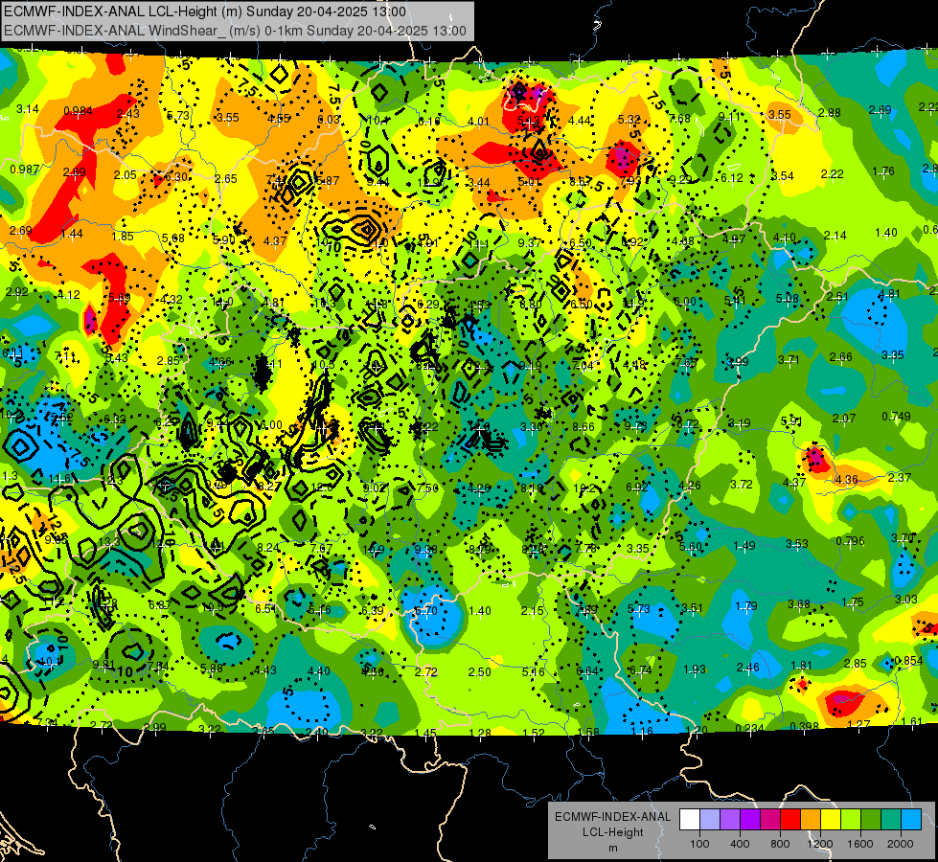Click map value 3.54
The image size is (938, 862).
(x=782, y=176)
